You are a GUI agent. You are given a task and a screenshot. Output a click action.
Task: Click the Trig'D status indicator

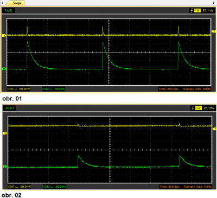pyautogui.click(x=8, y=10)
